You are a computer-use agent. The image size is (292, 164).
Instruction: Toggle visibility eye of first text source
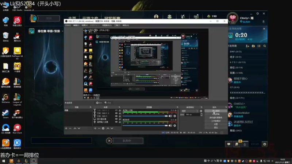(x=116, y=110)
